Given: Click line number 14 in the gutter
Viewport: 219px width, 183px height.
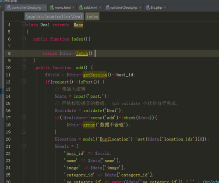Looking at the screenshot, I should pyautogui.click(x=8, y=96).
